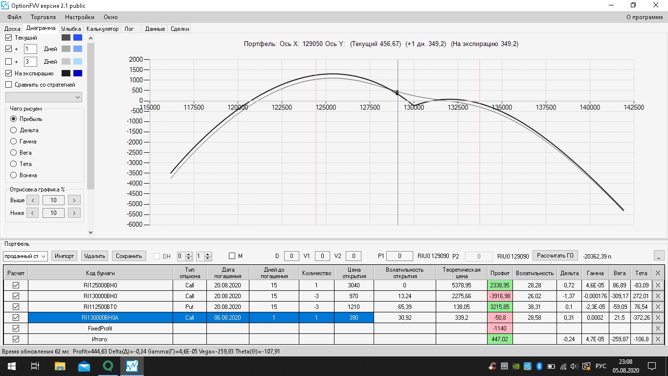Viewport: 668px width, 376px height.
Task: Switch to OptionFVV taskbar icon
Action: click(132, 366)
